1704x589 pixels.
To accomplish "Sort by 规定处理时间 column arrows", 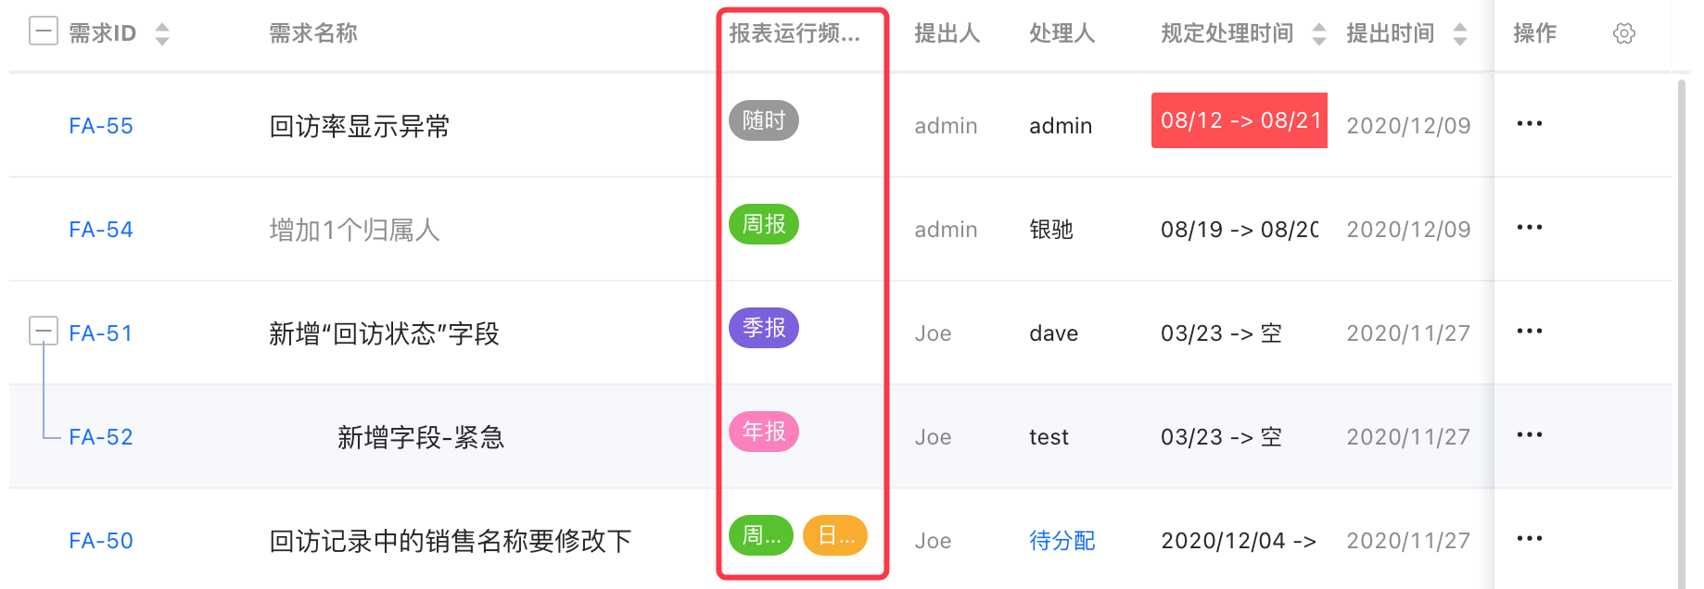I will point(1318,34).
